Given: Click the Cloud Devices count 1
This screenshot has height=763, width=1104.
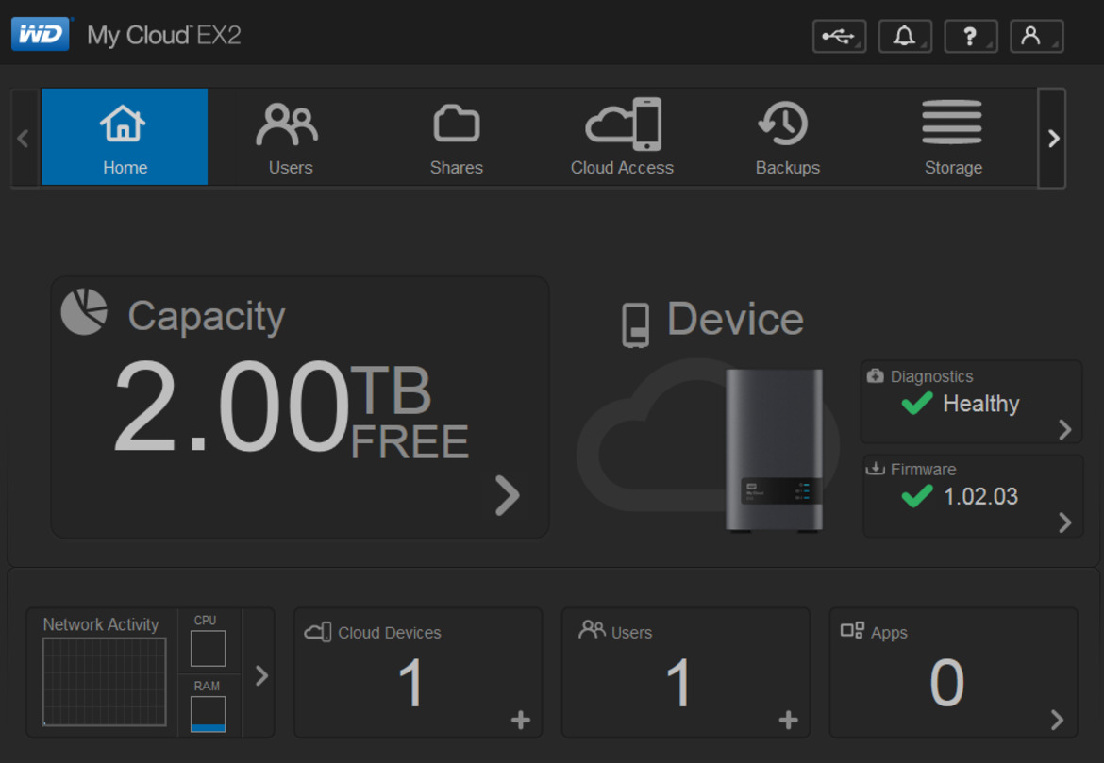Looking at the screenshot, I should 410,683.
